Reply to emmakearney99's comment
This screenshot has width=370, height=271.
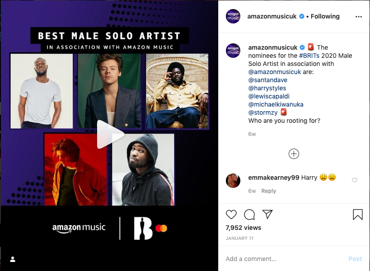point(268,191)
